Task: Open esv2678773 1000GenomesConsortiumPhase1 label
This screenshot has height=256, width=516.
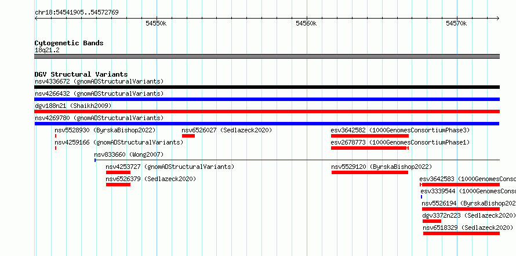Action: (400, 142)
